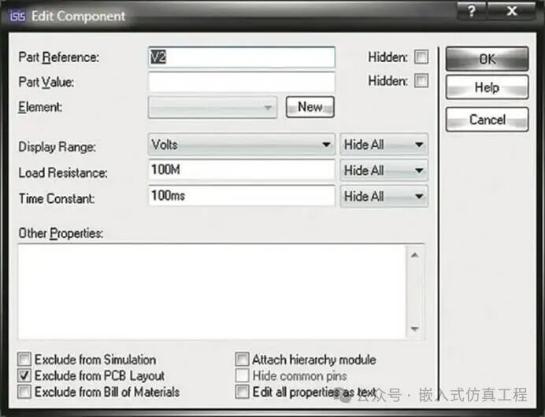Click the Part Reference field containing V2
The image size is (545, 417).
click(242, 57)
